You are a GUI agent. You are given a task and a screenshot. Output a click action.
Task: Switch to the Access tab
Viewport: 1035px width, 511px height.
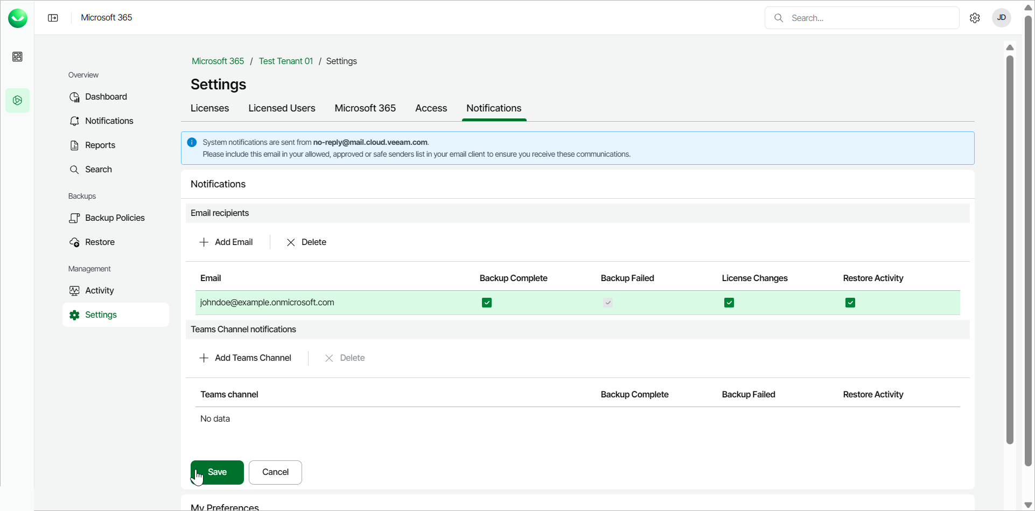click(x=431, y=108)
